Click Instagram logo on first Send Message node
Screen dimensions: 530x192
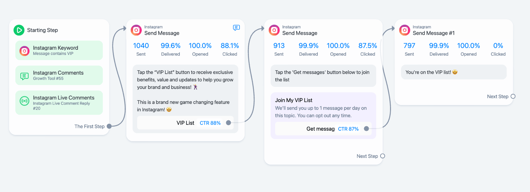(136, 30)
